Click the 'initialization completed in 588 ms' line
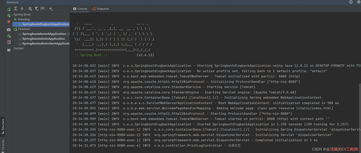361x153 pixels. coord(206,103)
